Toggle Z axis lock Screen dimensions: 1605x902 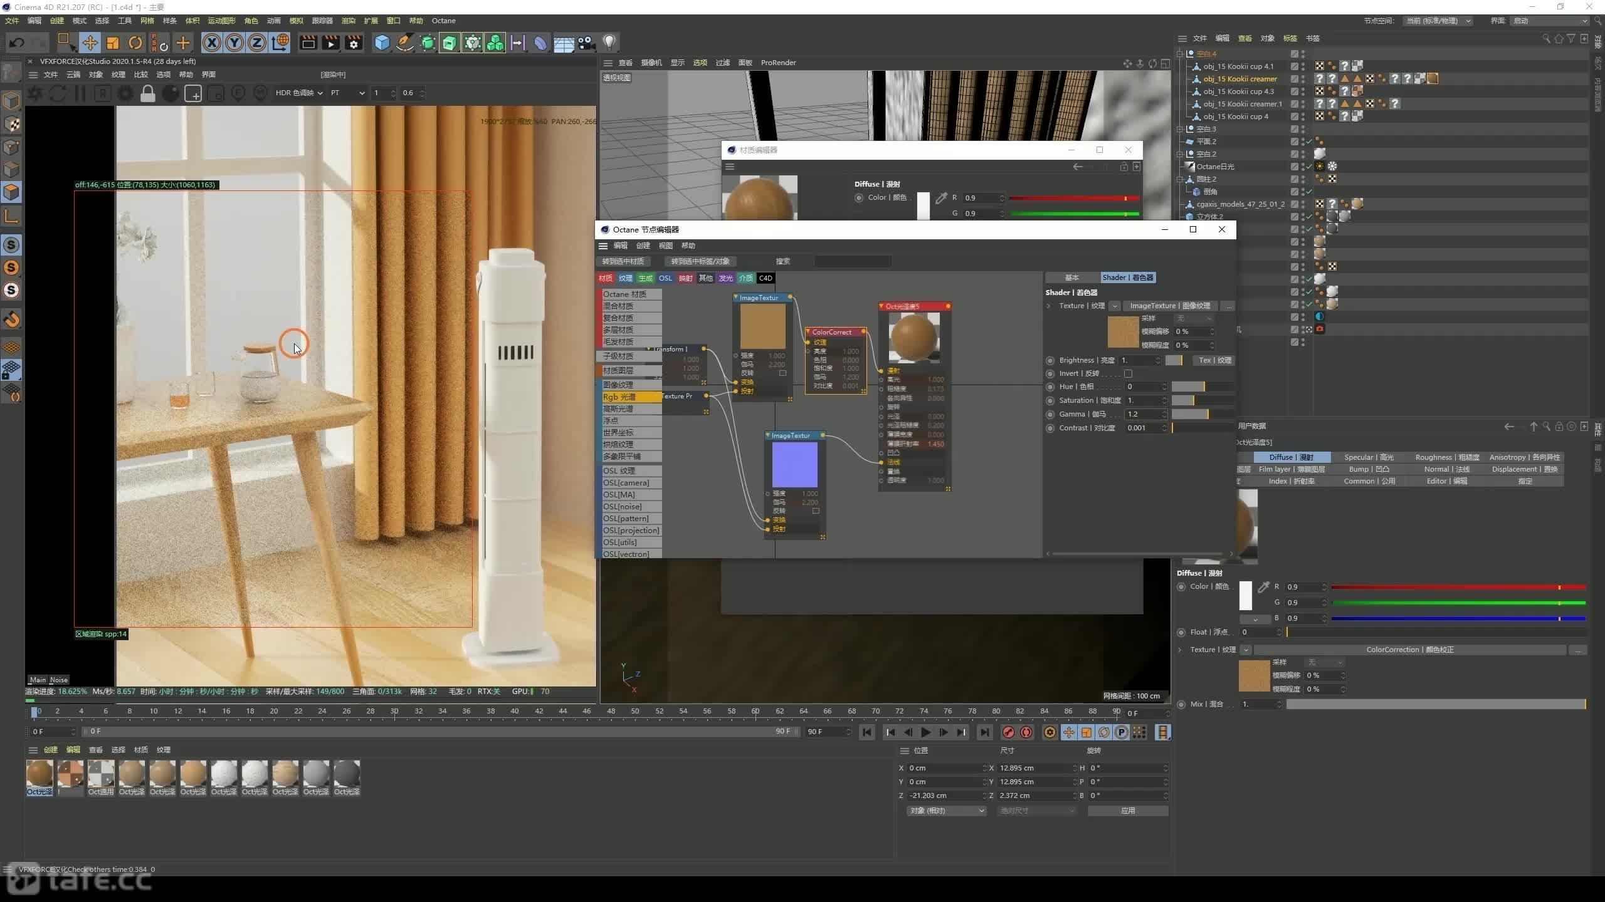[257, 43]
